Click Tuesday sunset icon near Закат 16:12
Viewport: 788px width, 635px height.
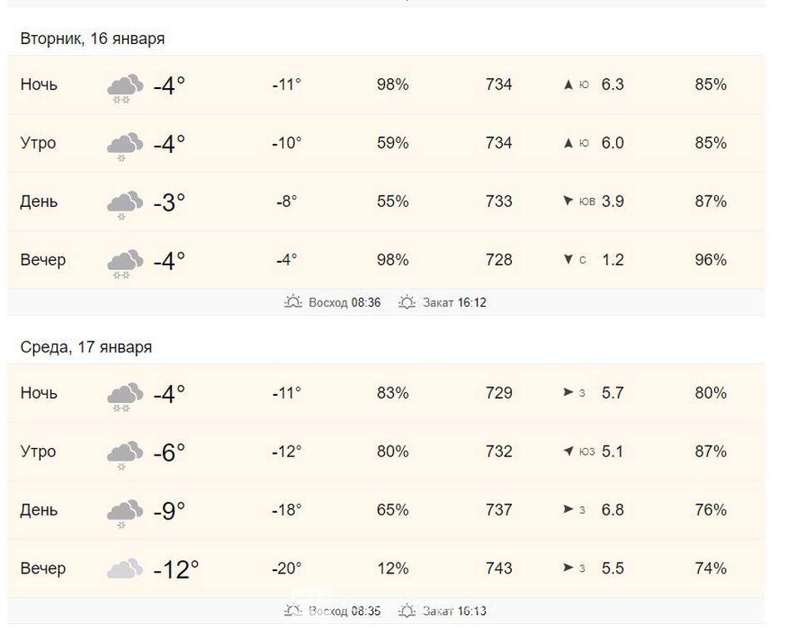coord(406,303)
